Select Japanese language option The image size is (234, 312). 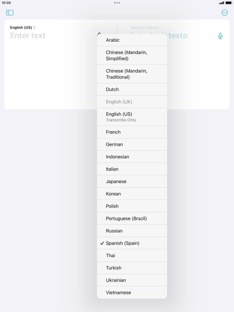coord(132,182)
